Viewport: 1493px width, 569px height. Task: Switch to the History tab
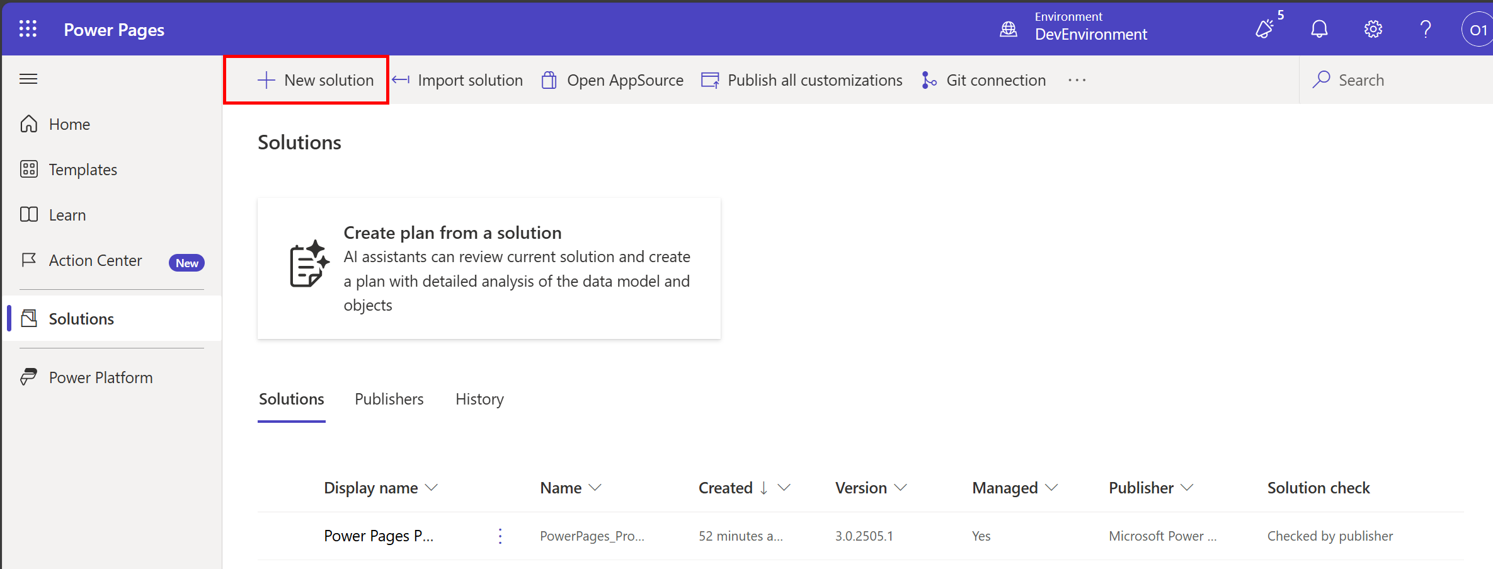point(479,399)
